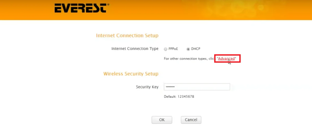Click the masked dots in the Security Key field
312x133 pixels.
coord(170,87)
